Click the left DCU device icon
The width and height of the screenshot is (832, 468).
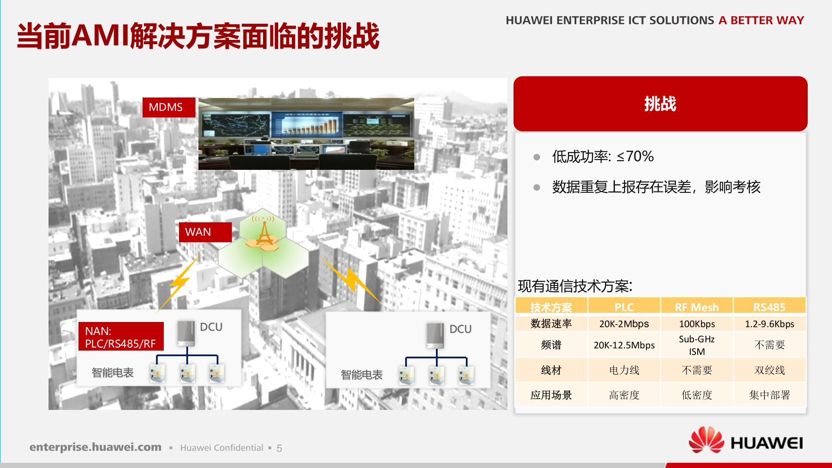pos(185,333)
